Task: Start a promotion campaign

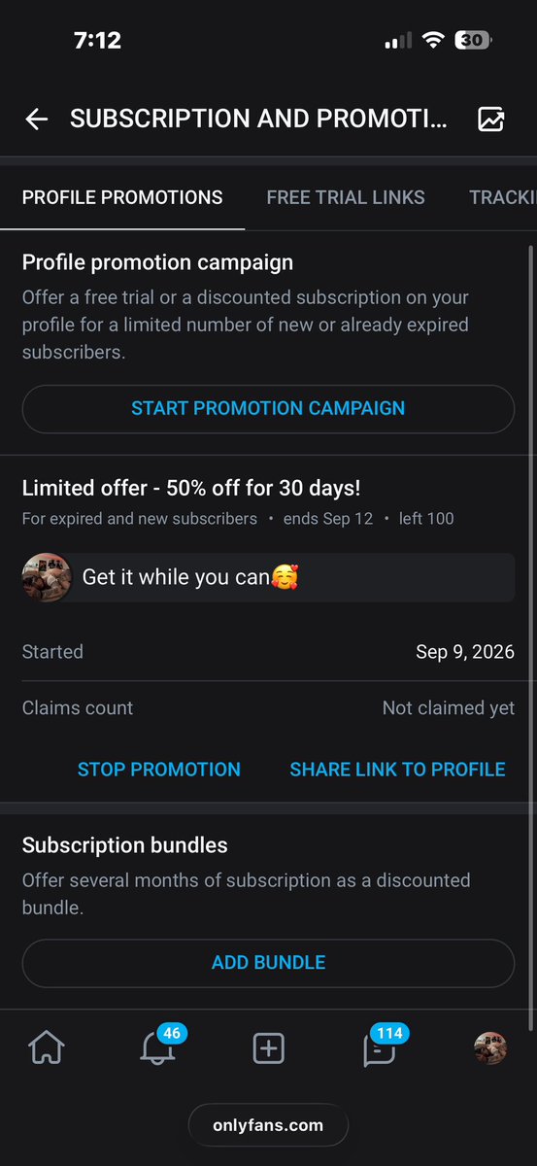Action: pos(268,409)
